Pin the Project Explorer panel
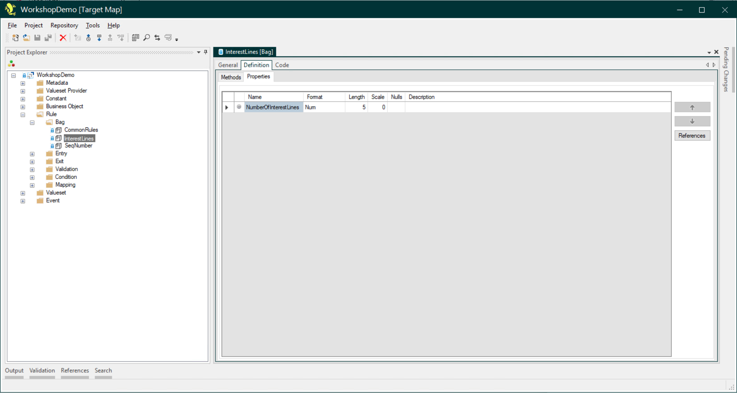Image resolution: width=737 pixels, height=393 pixels. (206, 52)
